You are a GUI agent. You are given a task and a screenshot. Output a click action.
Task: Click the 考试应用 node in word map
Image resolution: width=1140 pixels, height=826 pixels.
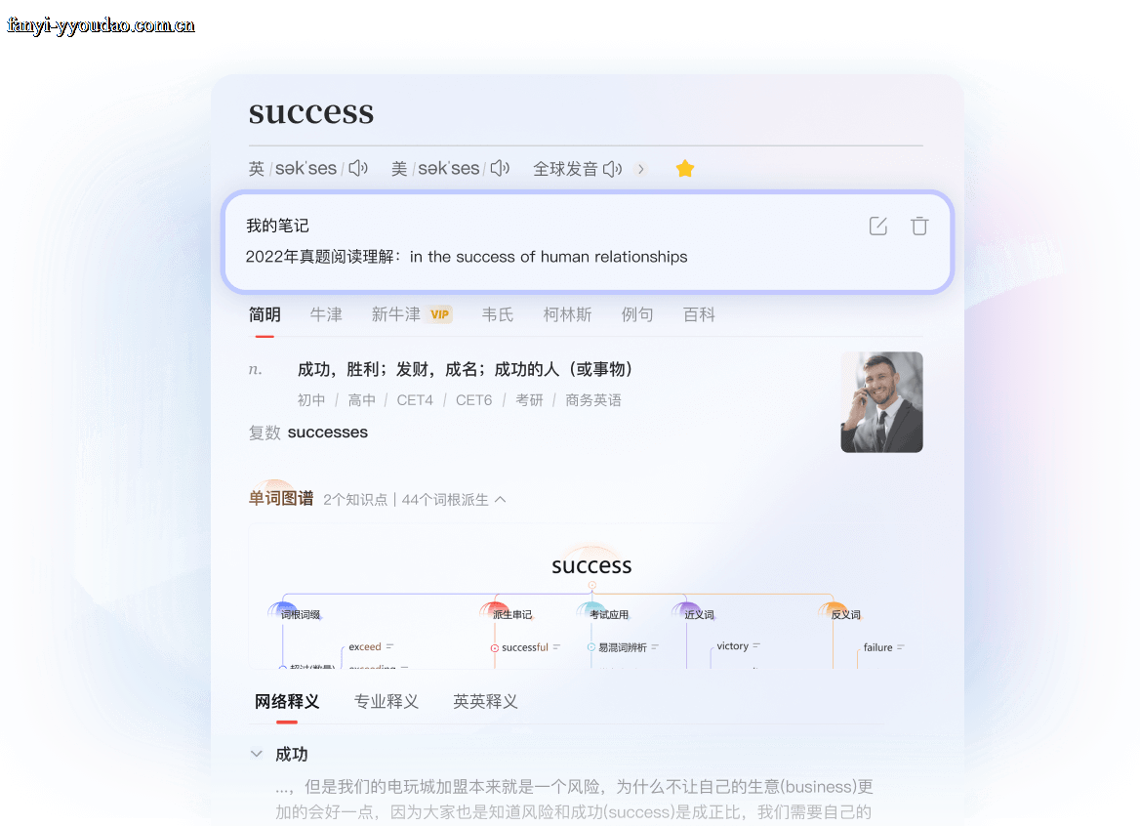point(608,614)
